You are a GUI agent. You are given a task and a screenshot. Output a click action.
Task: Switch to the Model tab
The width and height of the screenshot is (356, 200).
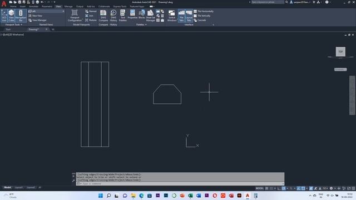(x=7, y=188)
